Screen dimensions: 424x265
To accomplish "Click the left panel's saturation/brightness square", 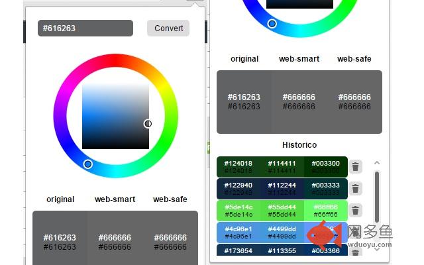I will (115, 117).
